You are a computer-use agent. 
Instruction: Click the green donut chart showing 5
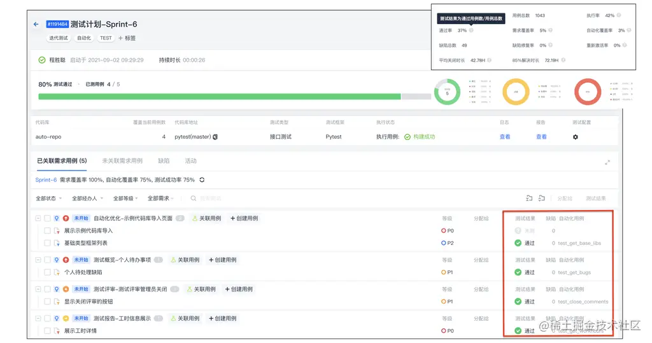[x=448, y=92]
